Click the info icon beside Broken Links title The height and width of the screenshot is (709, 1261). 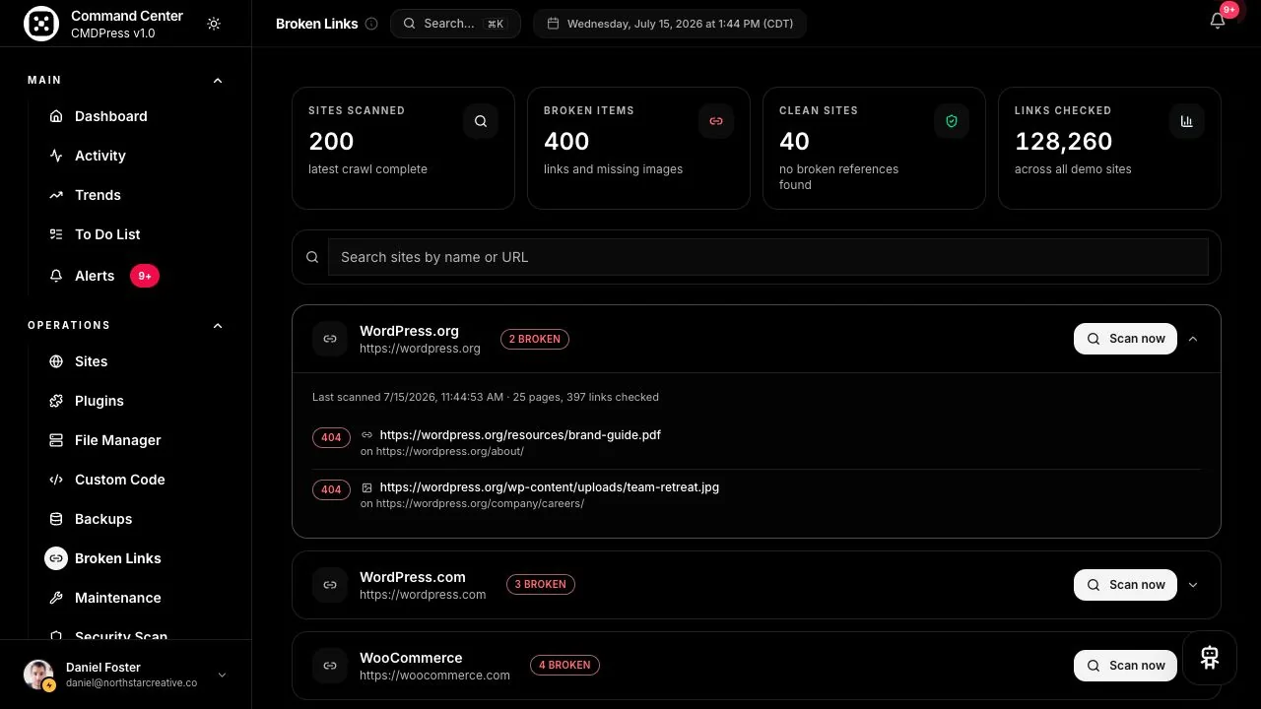[371, 24]
